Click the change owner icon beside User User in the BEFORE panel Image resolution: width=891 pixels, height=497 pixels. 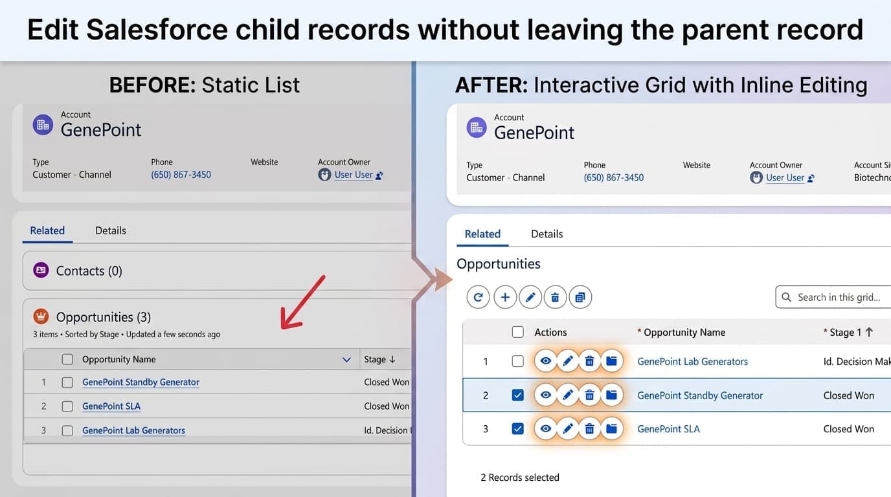(379, 175)
